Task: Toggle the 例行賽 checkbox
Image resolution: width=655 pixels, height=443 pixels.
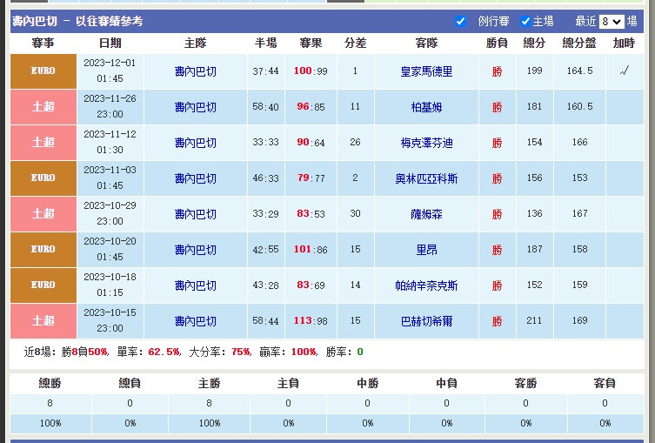Action: [460, 21]
